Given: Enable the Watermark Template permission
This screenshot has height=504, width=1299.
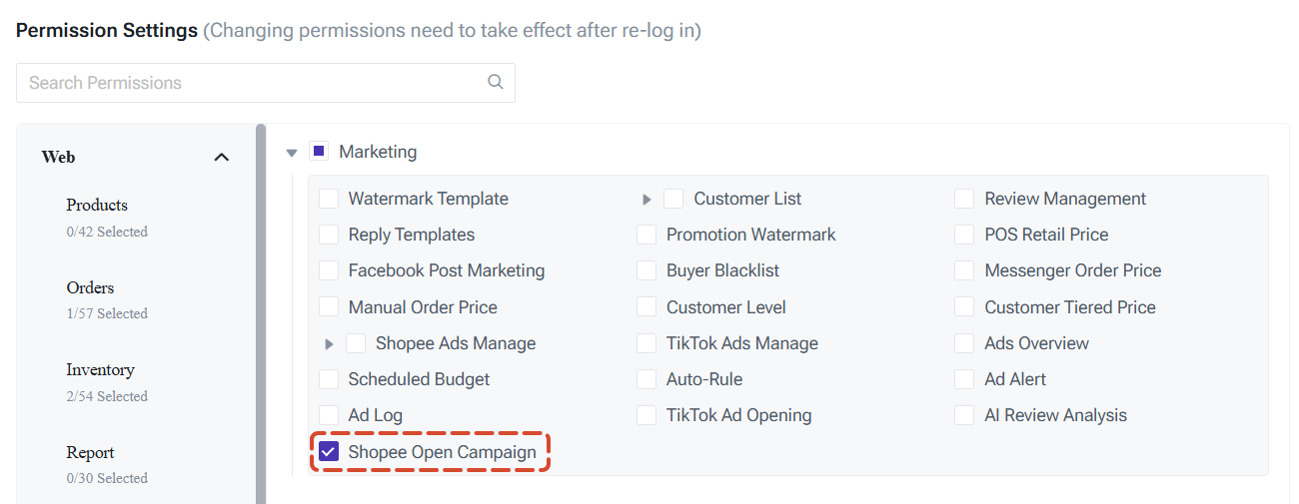Looking at the screenshot, I should [x=329, y=199].
